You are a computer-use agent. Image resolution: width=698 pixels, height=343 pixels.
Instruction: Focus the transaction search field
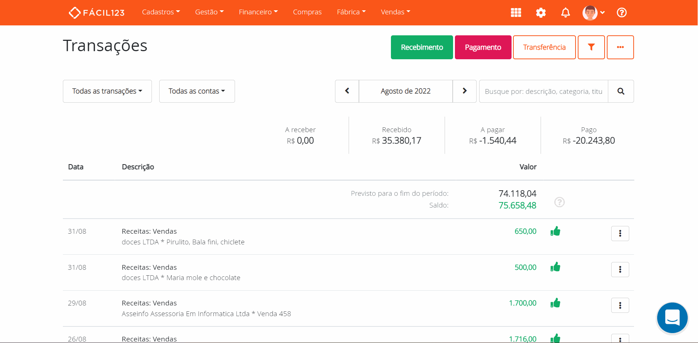tap(543, 91)
